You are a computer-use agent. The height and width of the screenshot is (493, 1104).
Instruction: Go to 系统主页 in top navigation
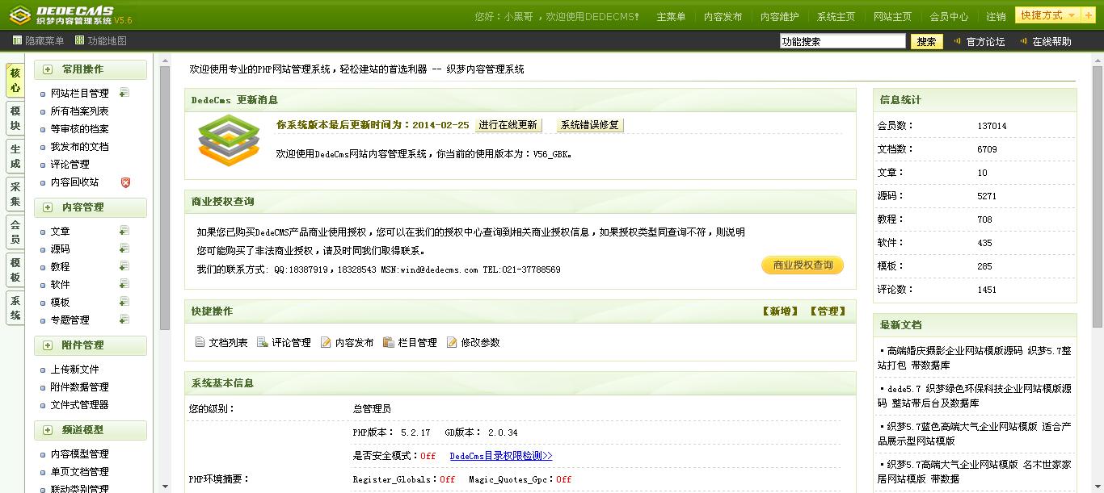click(x=836, y=16)
